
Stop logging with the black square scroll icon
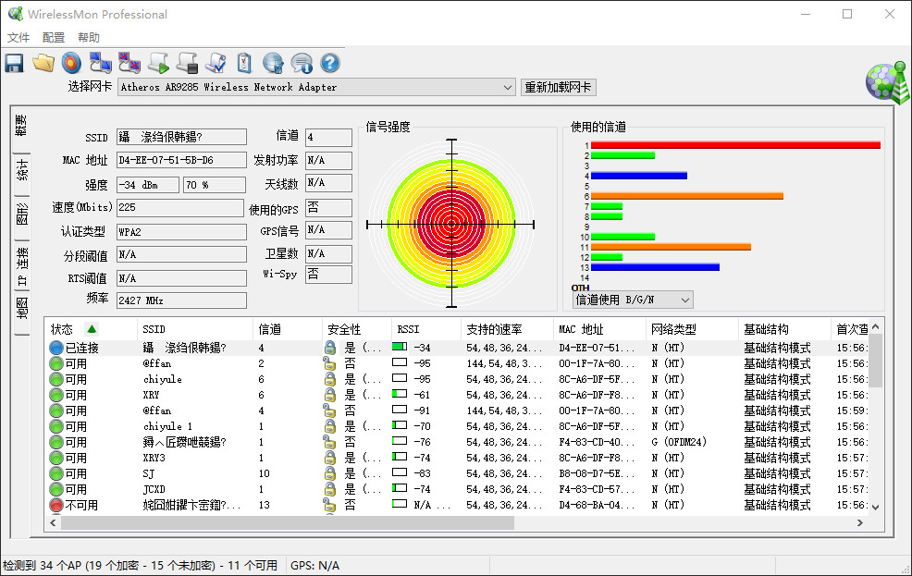(187, 63)
